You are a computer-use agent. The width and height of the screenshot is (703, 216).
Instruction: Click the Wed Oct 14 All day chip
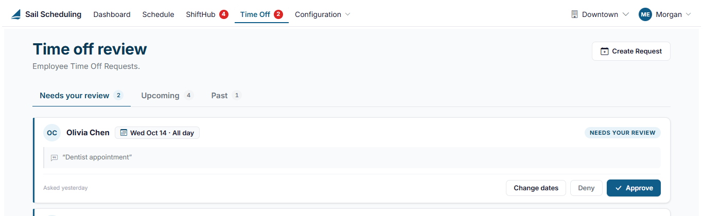tap(157, 133)
